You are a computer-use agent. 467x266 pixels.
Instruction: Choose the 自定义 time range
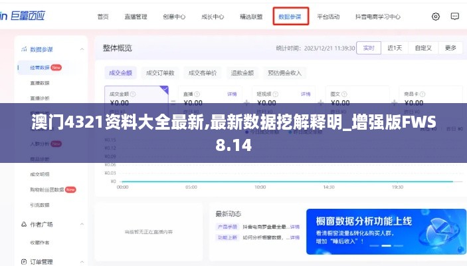pyautogui.click(x=423, y=48)
